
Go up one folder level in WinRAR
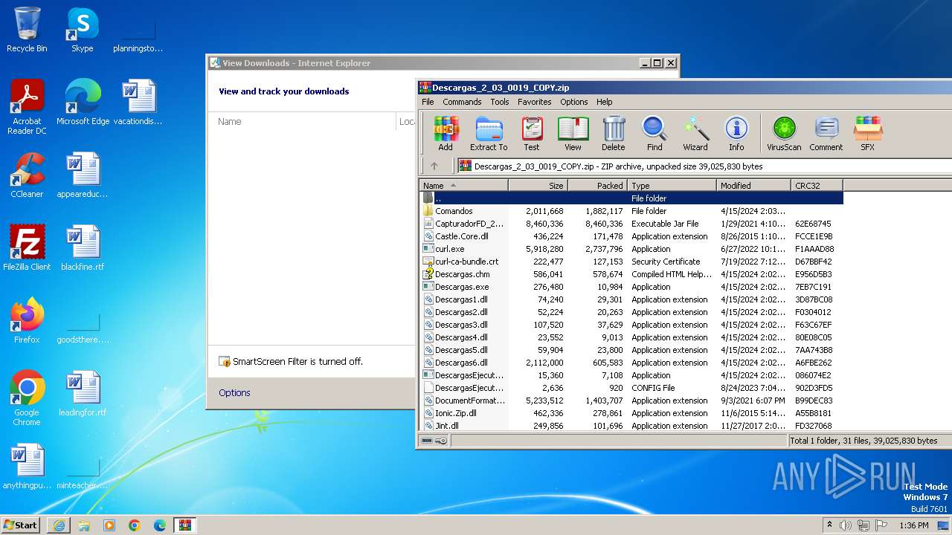tap(434, 166)
